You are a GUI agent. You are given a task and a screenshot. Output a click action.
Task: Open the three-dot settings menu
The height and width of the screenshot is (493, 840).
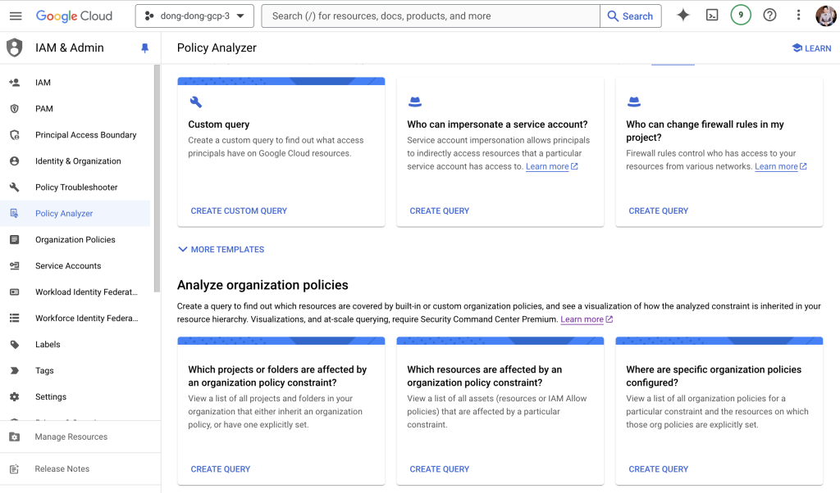(x=798, y=16)
